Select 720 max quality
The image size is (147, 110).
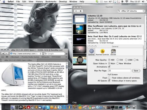click(x=118, y=60)
